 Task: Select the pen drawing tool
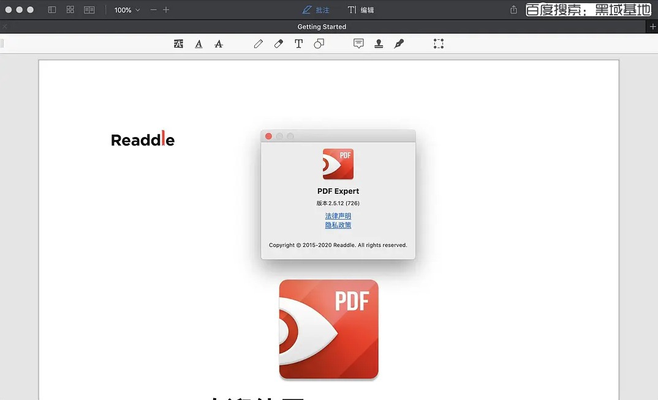(259, 43)
